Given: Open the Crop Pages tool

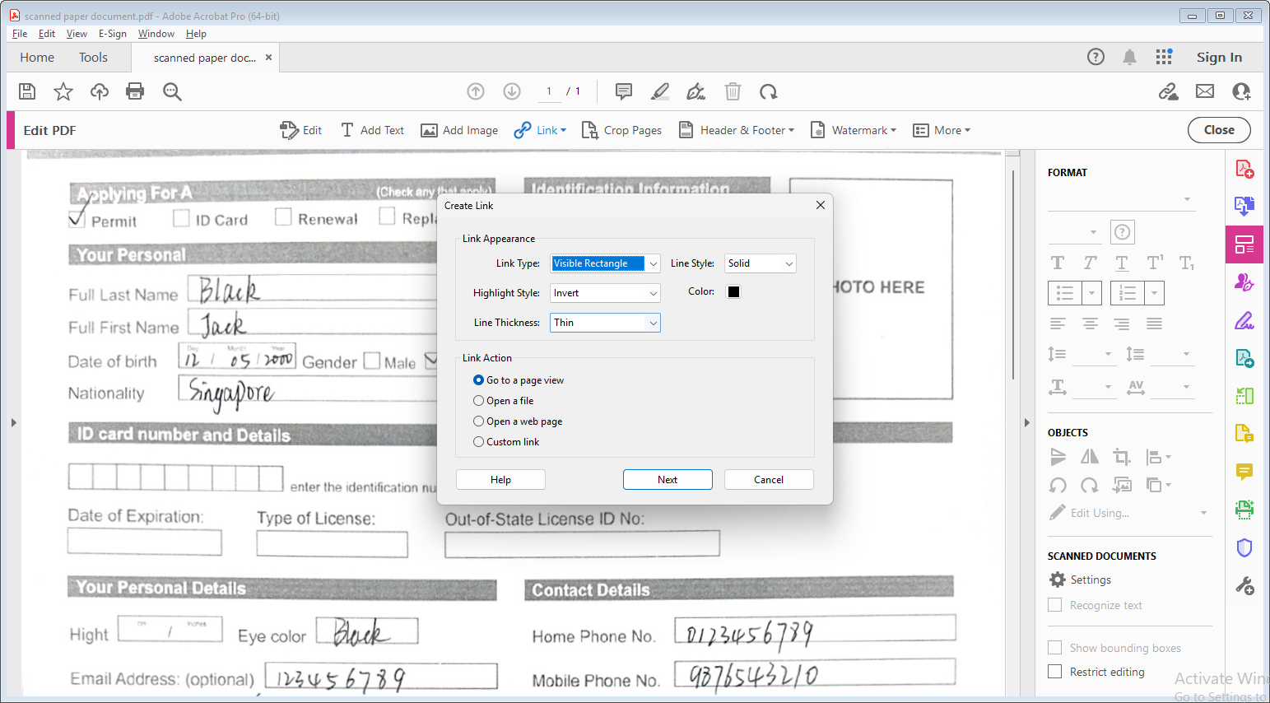Looking at the screenshot, I should coord(621,130).
